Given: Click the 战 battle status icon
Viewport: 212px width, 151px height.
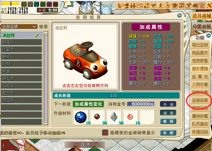Looking at the screenshot, I should pyautogui.click(x=23, y=4).
